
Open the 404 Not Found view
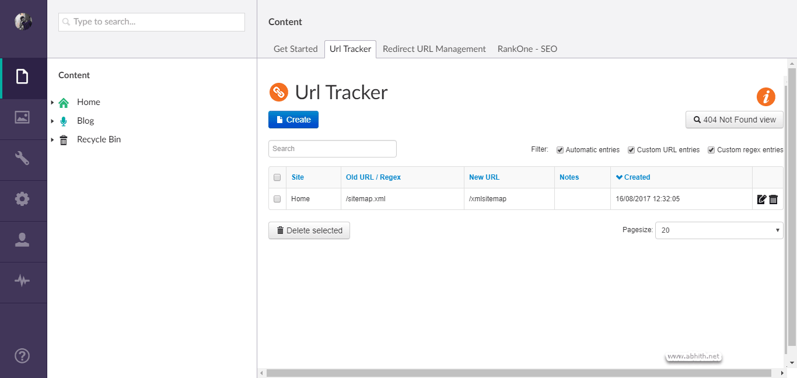(734, 119)
